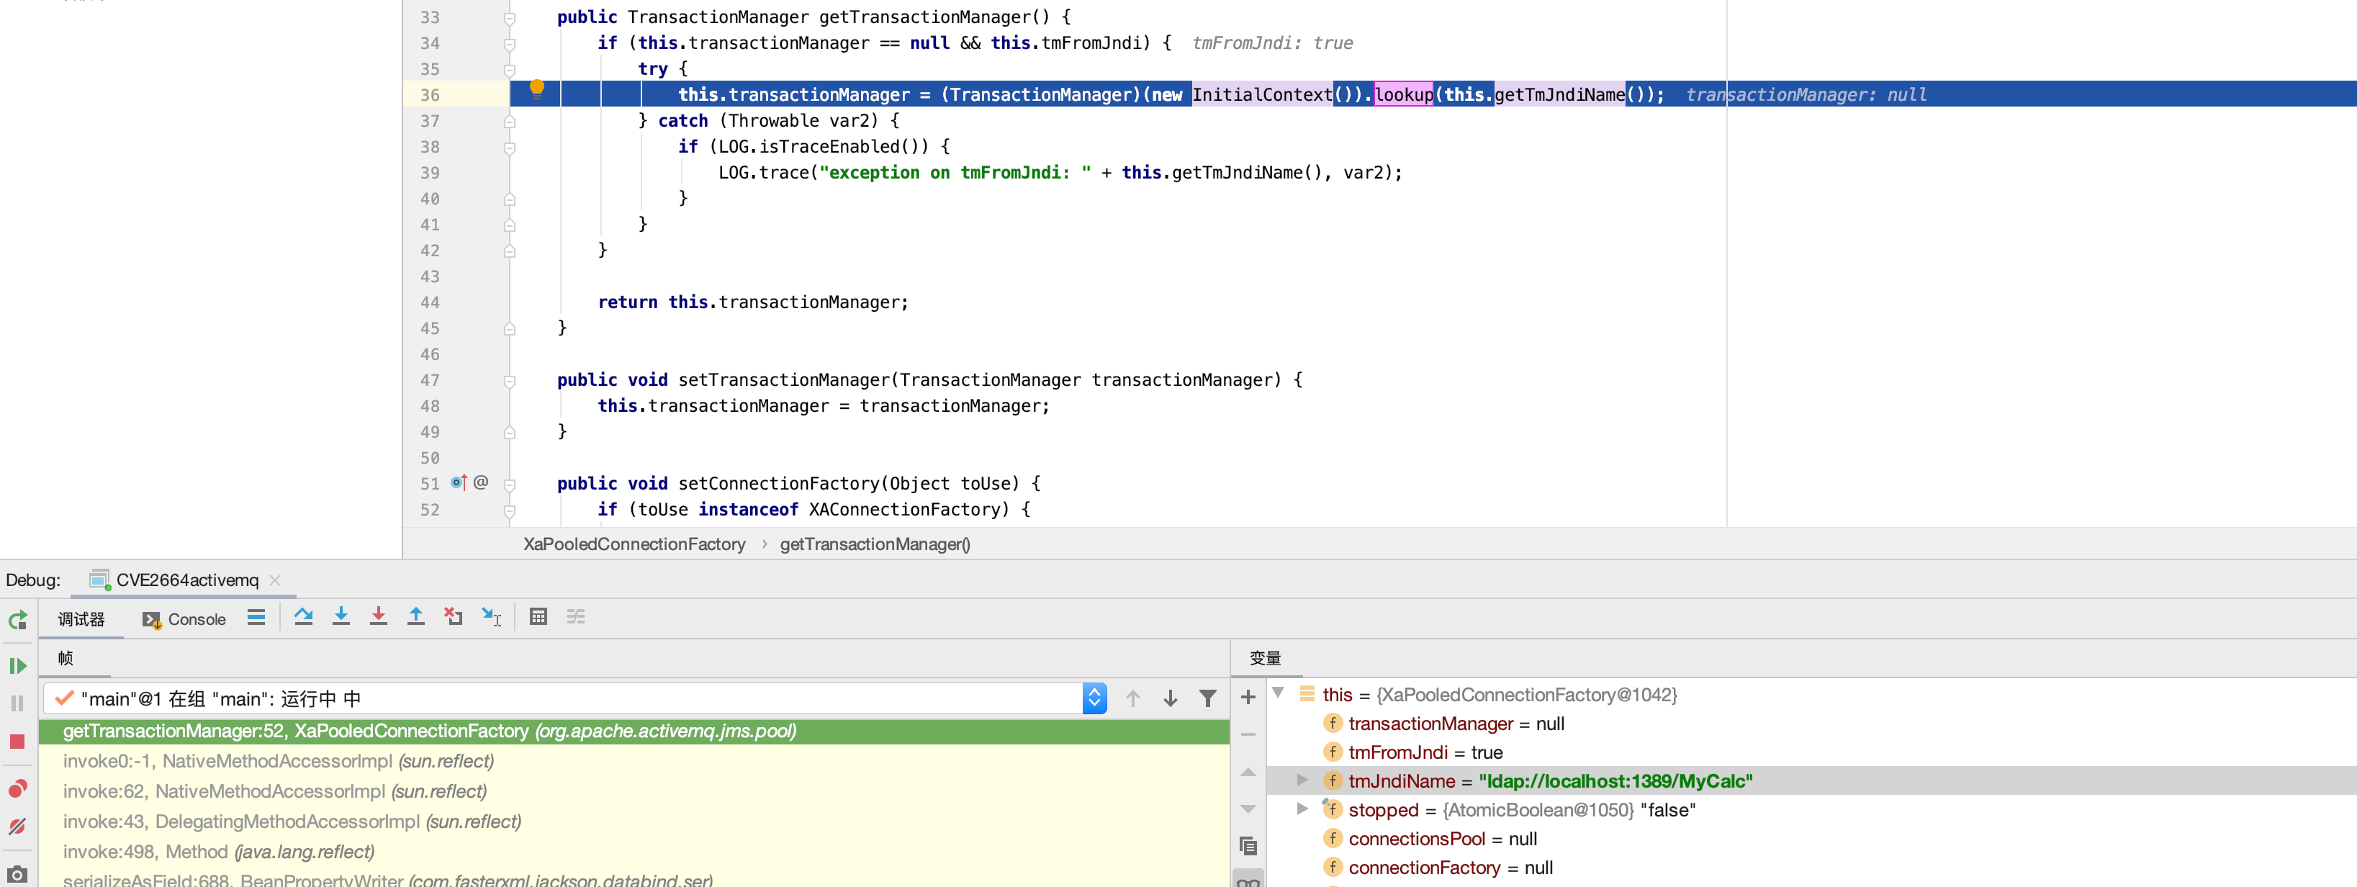Click the Force Step Into red arrow
Image resolution: width=2357 pixels, height=887 pixels.
point(378,617)
